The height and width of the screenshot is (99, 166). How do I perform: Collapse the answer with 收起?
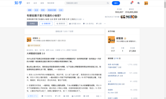(99, 96)
